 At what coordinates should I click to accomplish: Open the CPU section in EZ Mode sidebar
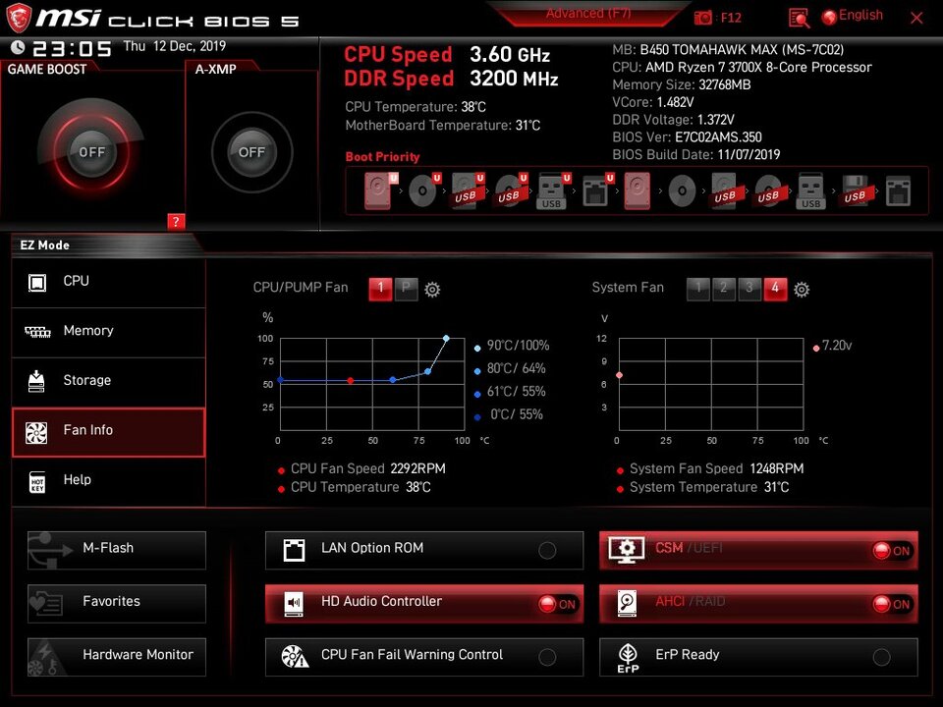click(109, 282)
